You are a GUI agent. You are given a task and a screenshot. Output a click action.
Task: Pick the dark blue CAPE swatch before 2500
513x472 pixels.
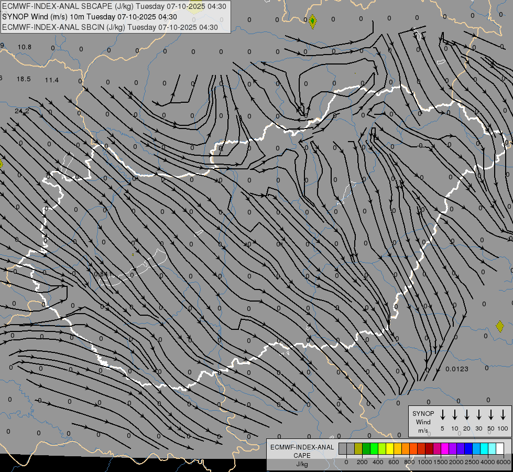click(468, 449)
